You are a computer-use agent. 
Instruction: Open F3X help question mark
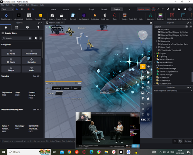pos(148,120)
